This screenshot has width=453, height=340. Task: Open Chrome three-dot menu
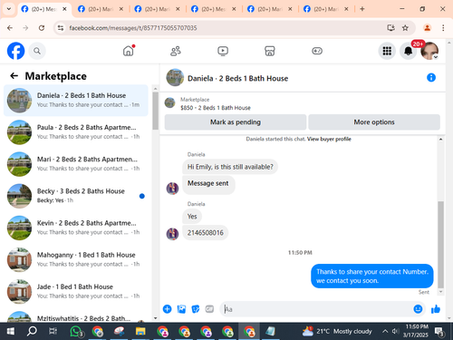pyautogui.click(x=443, y=28)
